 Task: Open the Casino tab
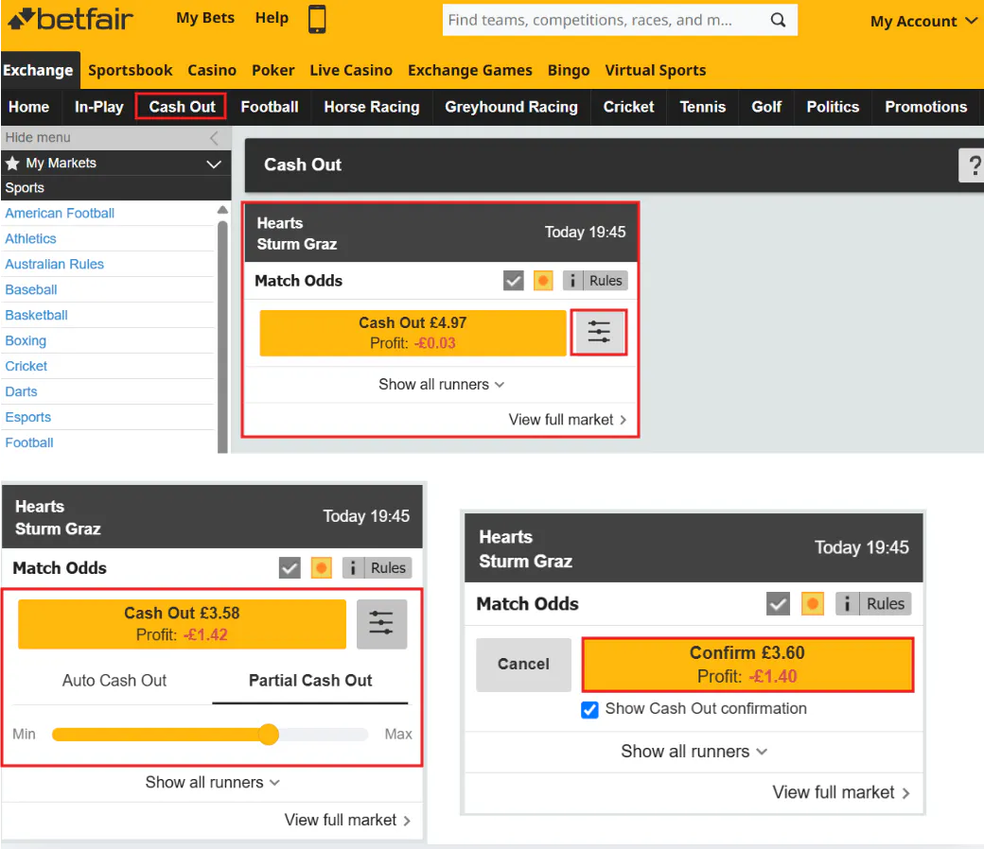[212, 70]
